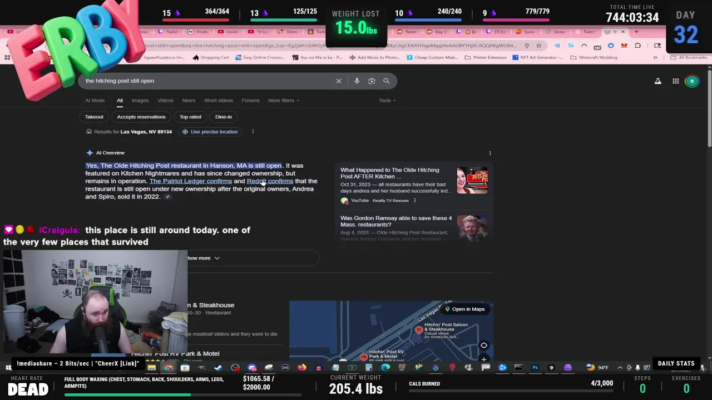Open the weather 94°F taskbar widget

(x=597, y=367)
